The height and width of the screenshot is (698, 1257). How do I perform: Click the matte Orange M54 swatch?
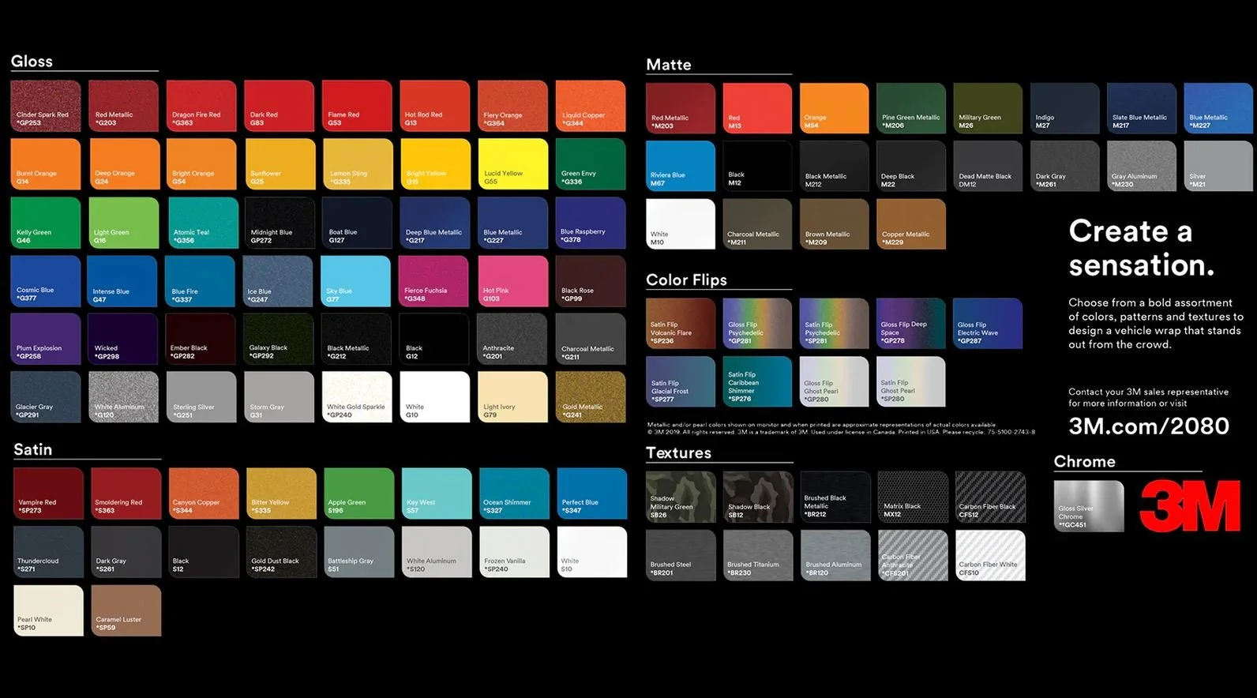point(834,108)
